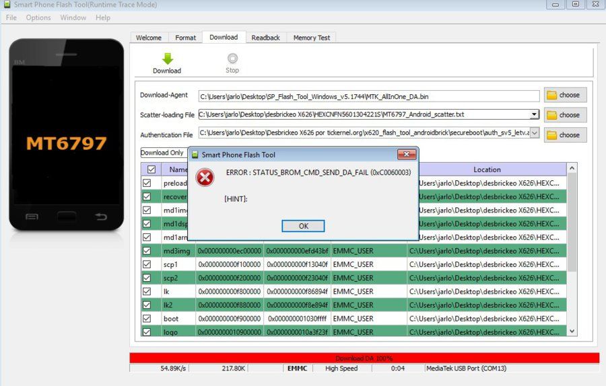
Task: Click end address 0x0000000010a3f23f of logo
Action: click(297, 332)
